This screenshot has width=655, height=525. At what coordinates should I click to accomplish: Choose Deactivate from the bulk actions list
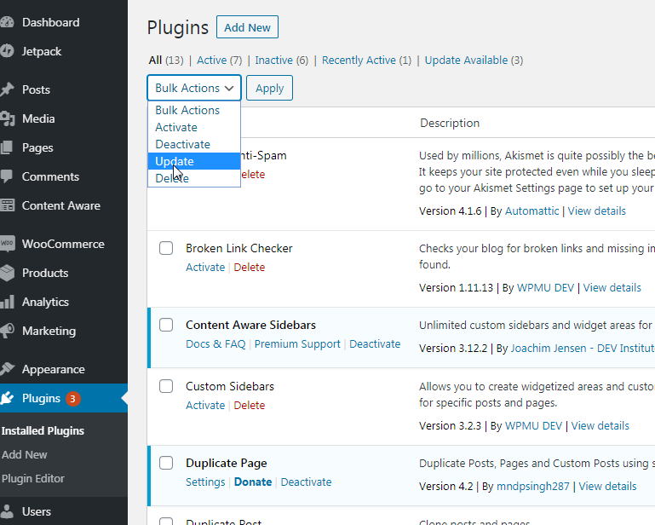pyautogui.click(x=182, y=144)
